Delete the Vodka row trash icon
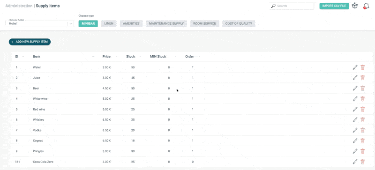The height and width of the screenshot is (170, 375). coord(362,130)
